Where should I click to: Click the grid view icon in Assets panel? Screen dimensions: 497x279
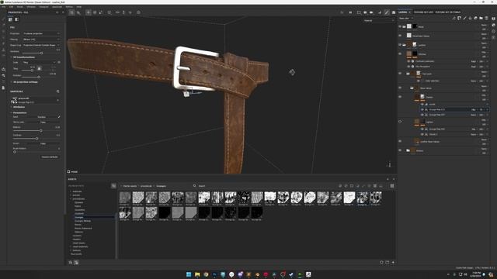[392, 186]
